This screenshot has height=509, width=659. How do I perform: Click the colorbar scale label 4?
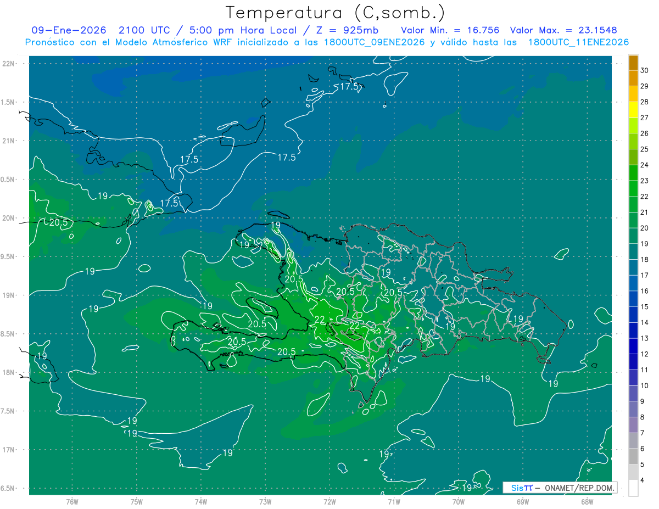click(643, 480)
